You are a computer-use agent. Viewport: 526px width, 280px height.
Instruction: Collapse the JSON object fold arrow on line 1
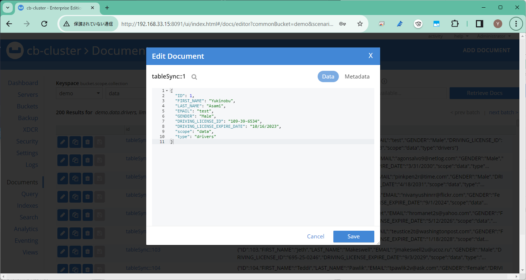(x=167, y=91)
